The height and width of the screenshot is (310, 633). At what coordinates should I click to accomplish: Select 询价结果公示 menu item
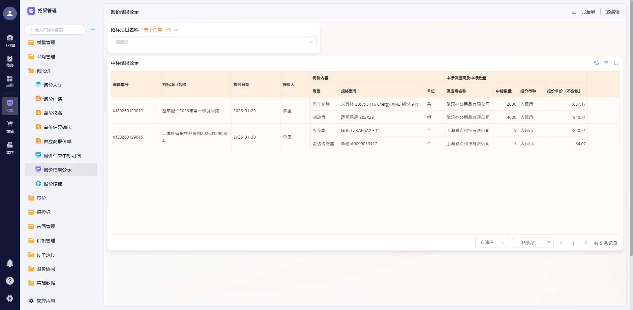(61, 170)
